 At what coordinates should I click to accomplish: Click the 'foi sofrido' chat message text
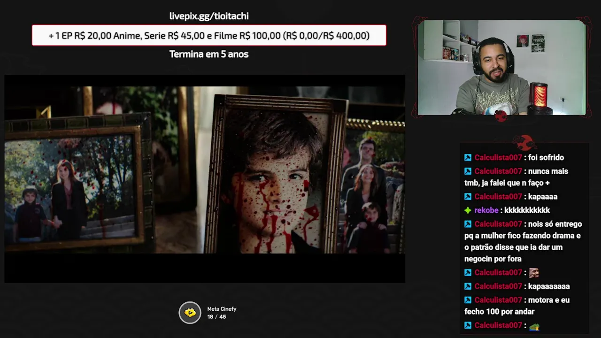pos(546,158)
